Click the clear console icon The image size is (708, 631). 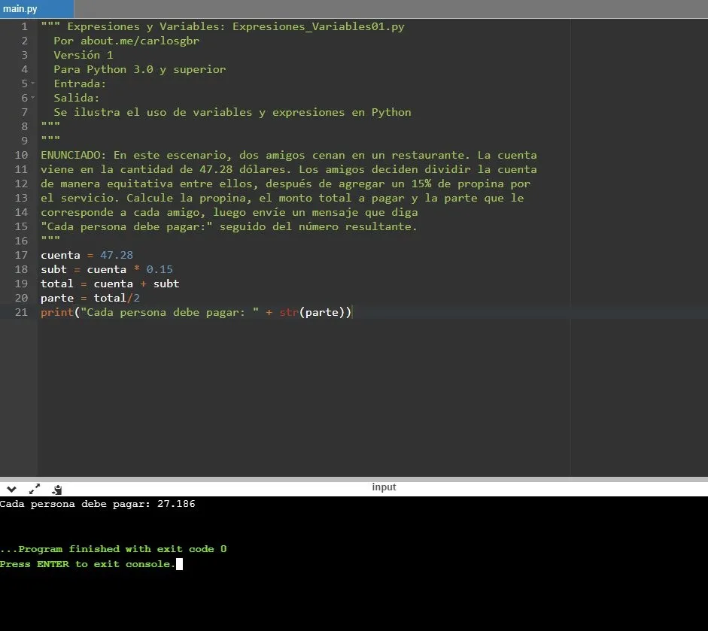click(57, 490)
